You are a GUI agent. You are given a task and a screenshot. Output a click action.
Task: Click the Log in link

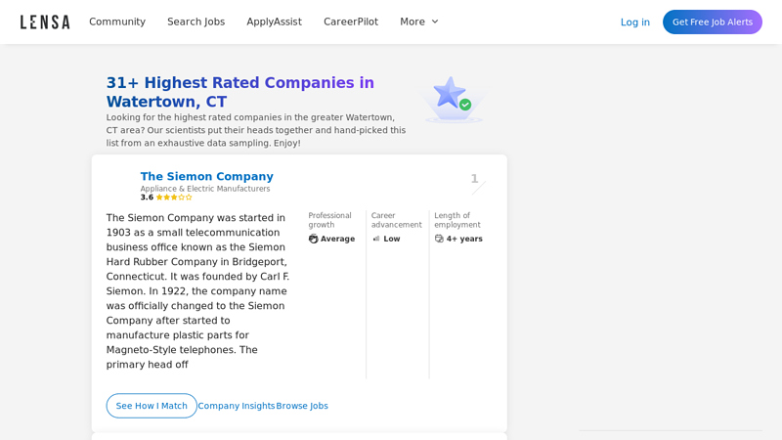click(x=634, y=22)
